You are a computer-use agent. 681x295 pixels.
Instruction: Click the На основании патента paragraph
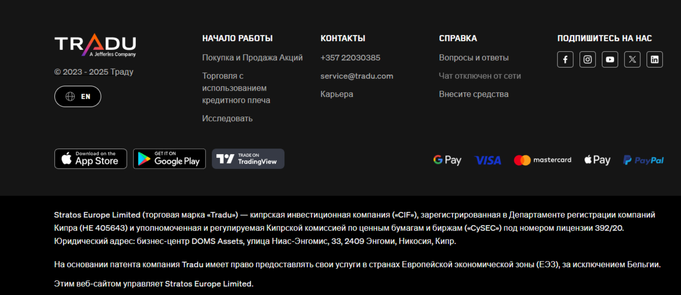coord(358,265)
